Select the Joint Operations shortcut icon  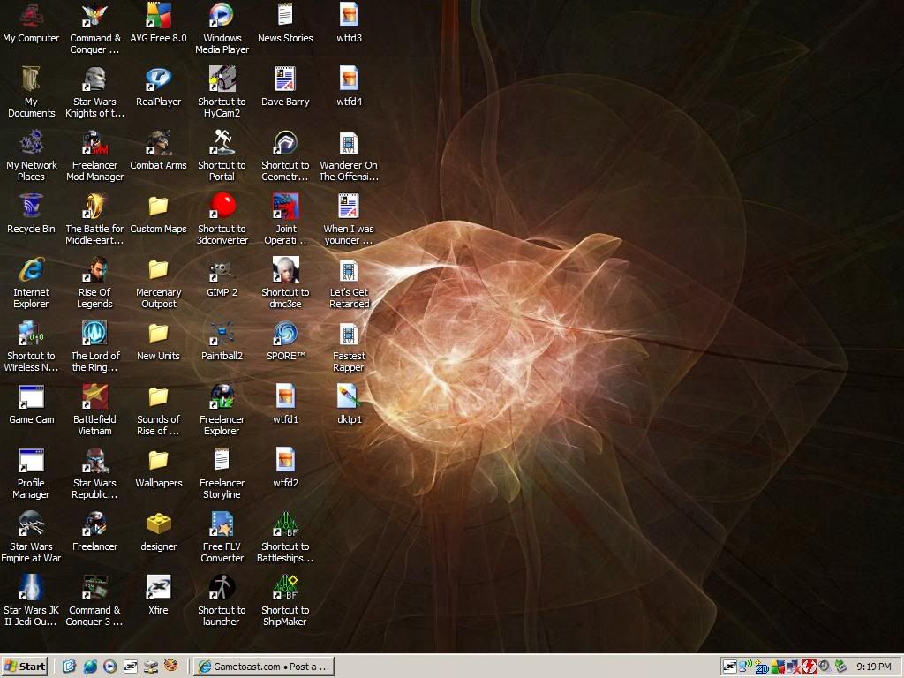tap(285, 206)
